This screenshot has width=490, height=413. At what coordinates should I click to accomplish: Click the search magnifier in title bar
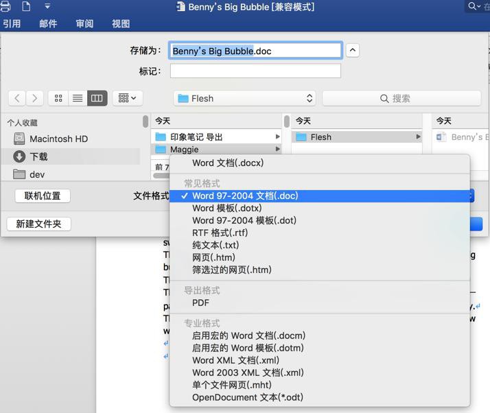click(x=474, y=6)
